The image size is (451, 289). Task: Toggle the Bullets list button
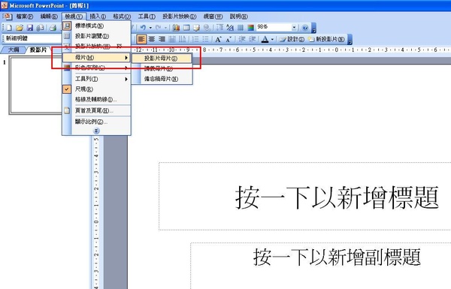point(205,39)
